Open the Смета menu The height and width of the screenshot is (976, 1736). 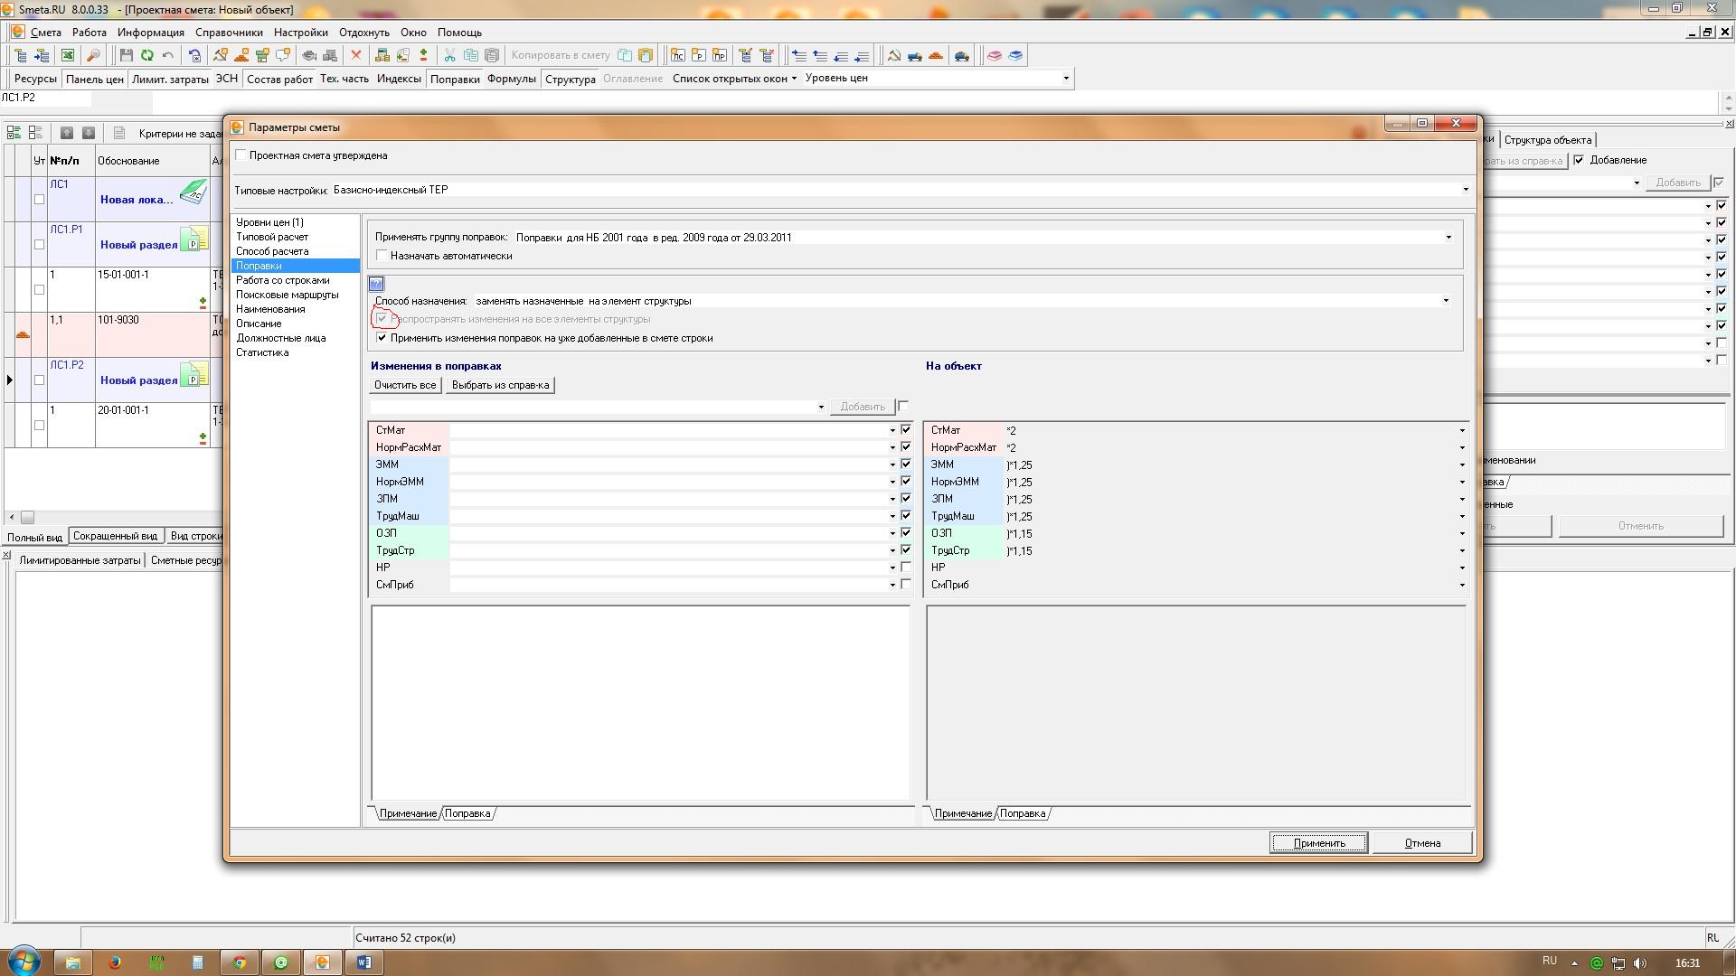45,33
